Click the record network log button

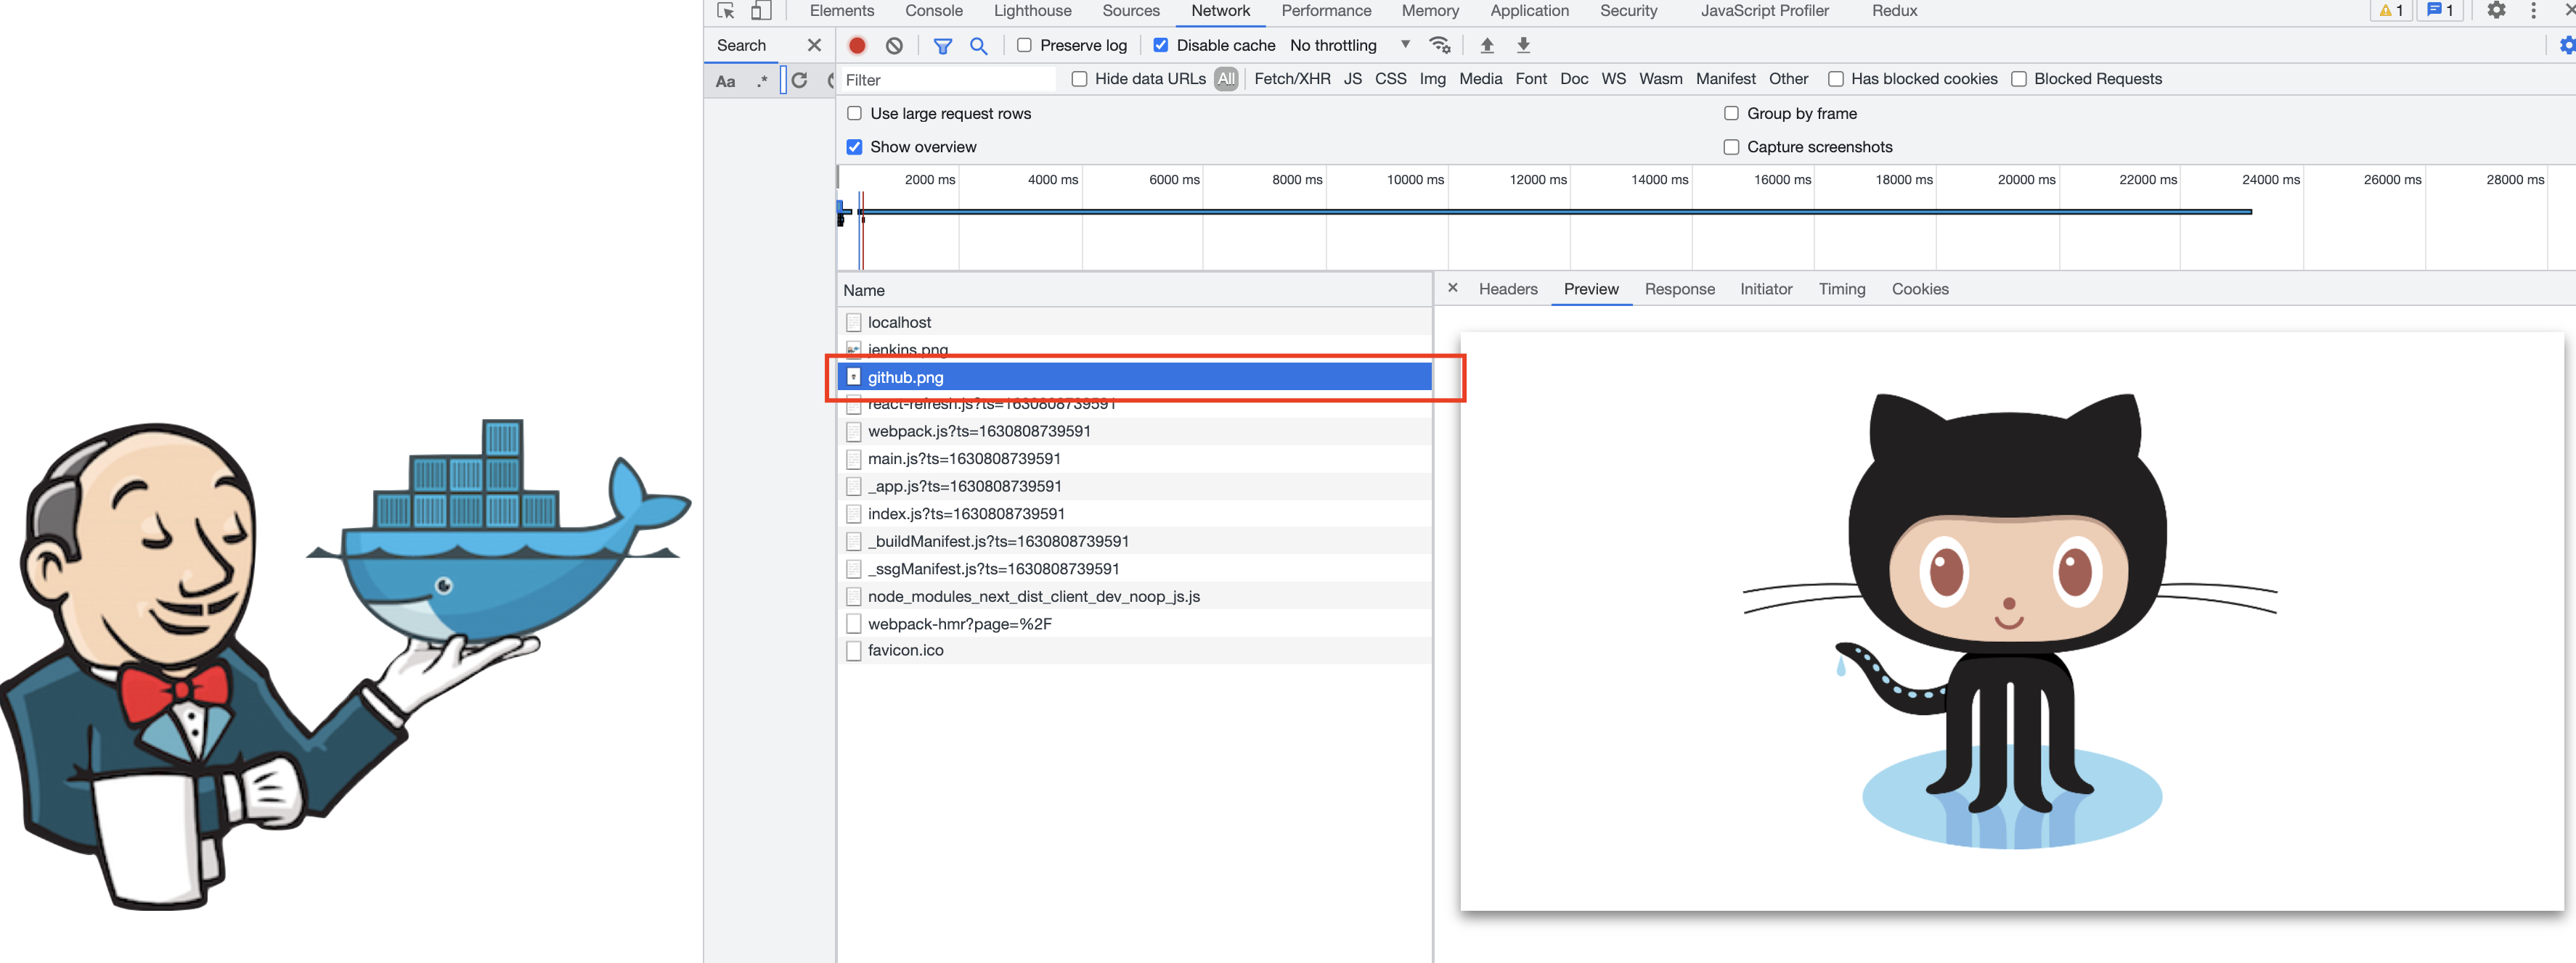(857, 45)
